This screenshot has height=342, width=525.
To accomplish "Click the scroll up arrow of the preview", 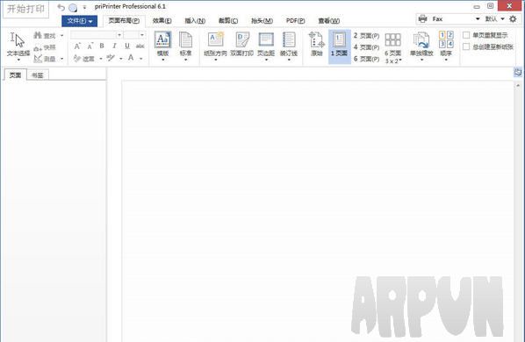I will click(518, 86).
